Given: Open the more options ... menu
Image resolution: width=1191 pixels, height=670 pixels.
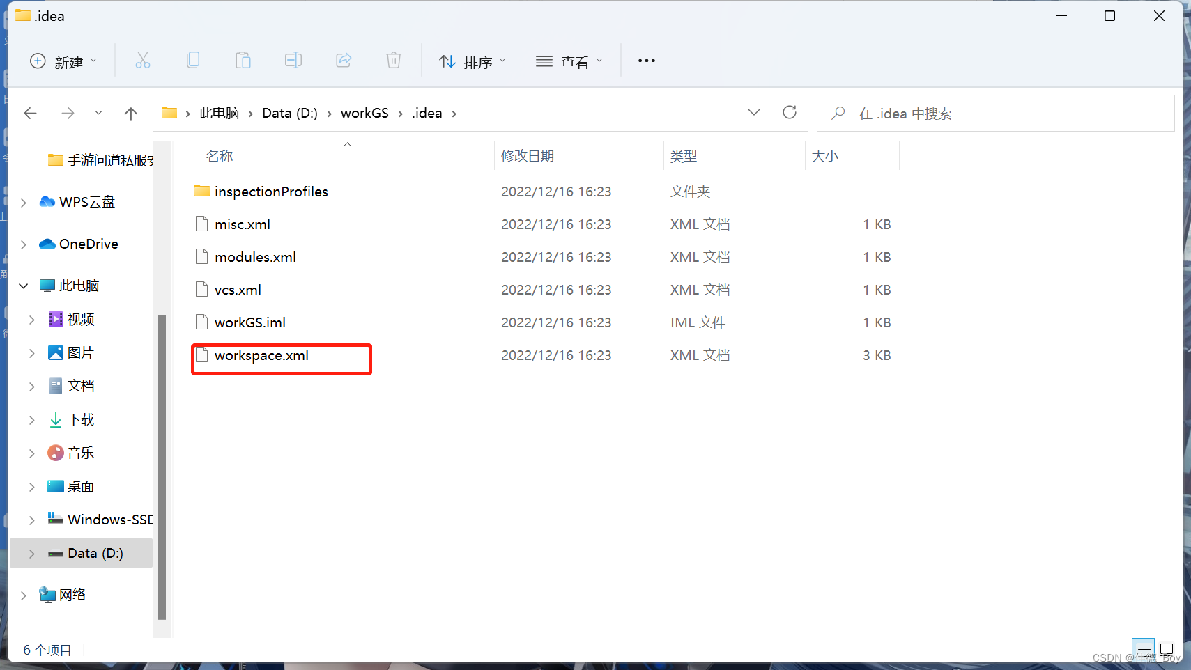Looking at the screenshot, I should click(647, 61).
